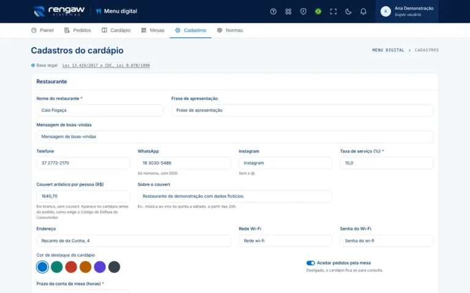Focus the Instagram input field
This screenshot has height=293, width=470.
[285, 163]
